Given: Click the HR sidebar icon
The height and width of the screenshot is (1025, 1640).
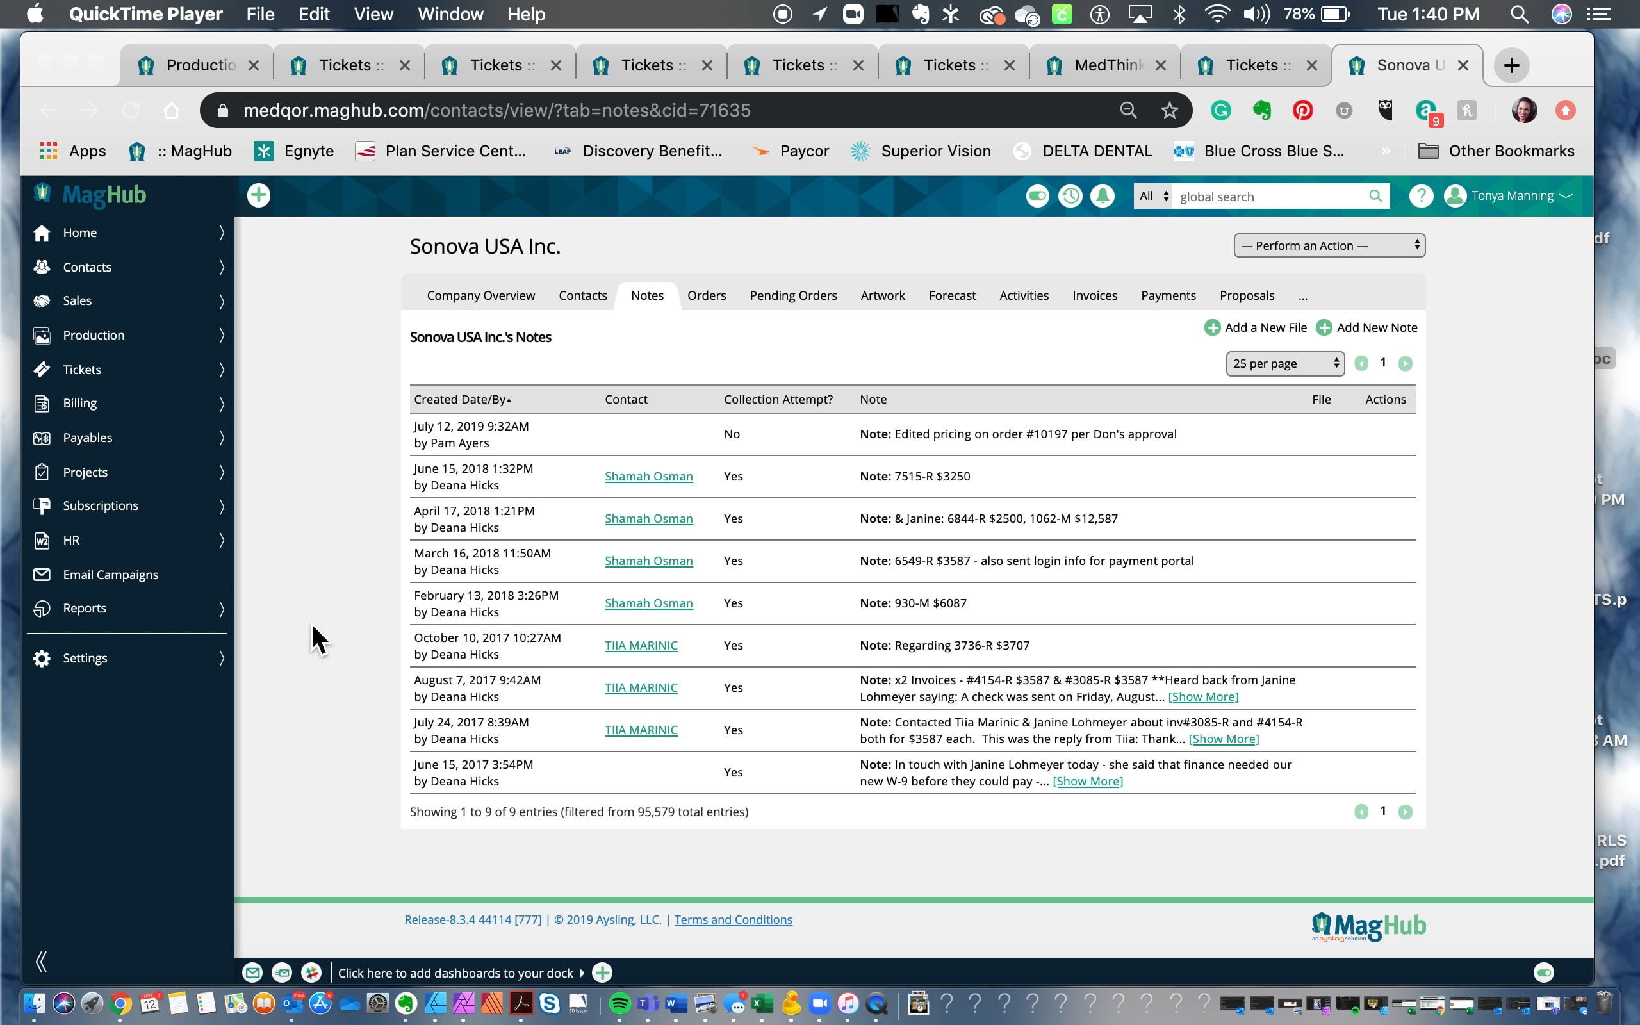Looking at the screenshot, I should [x=42, y=540].
